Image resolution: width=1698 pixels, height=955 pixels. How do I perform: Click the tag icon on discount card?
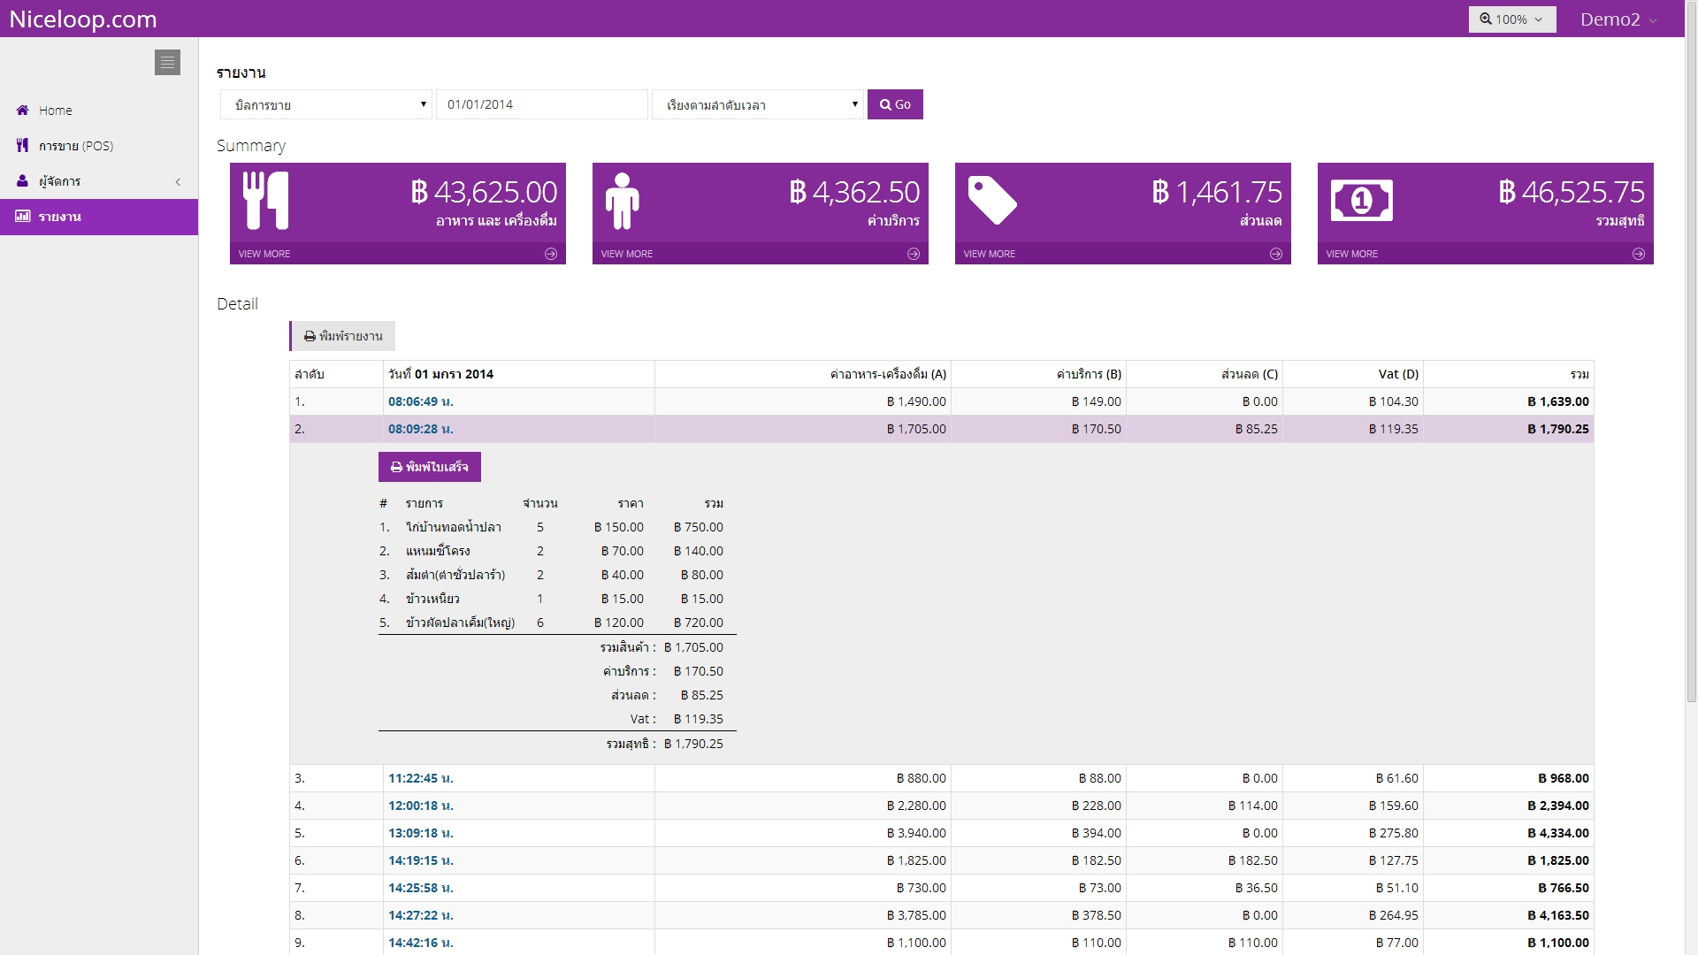(992, 200)
